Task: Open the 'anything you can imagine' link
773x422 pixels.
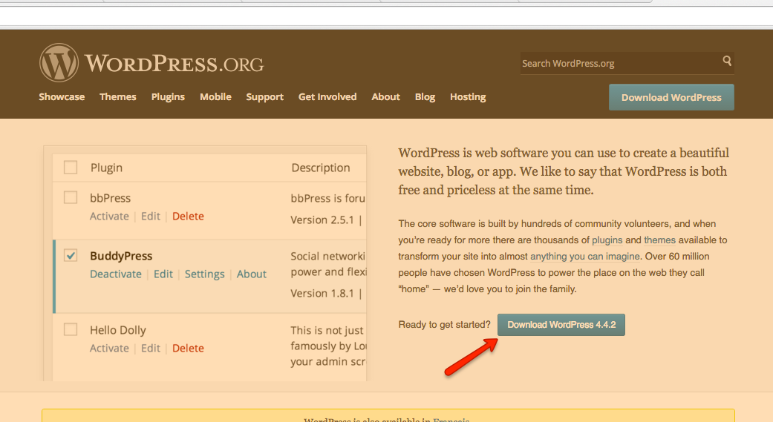Action: coord(584,257)
